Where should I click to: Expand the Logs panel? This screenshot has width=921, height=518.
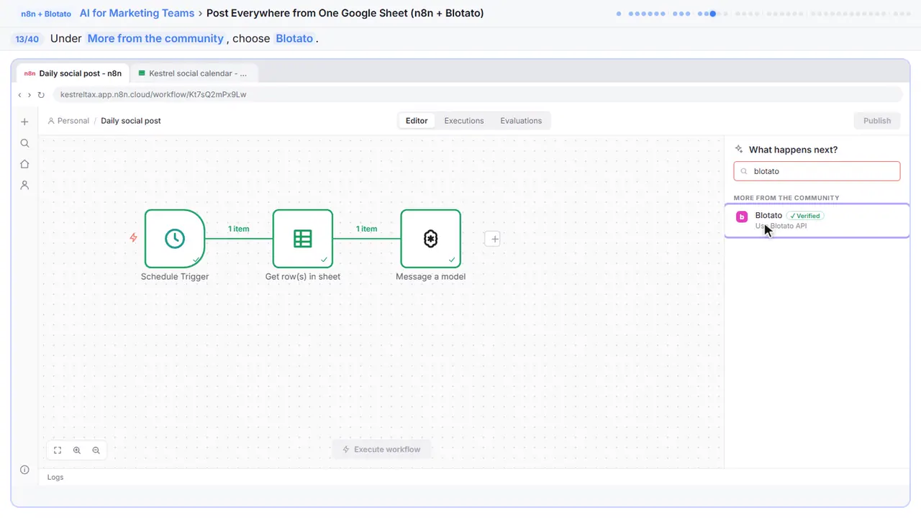(x=55, y=477)
